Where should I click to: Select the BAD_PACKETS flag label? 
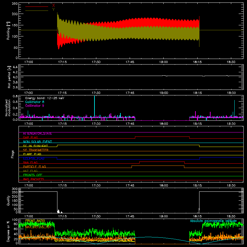[34, 179]
